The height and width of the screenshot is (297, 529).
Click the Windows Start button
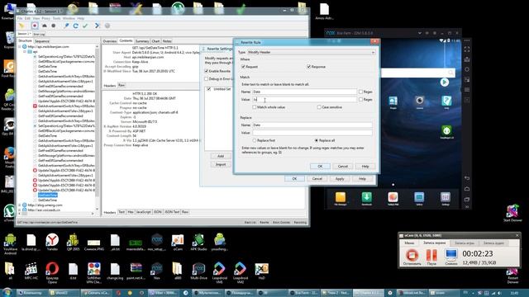coord(7,292)
